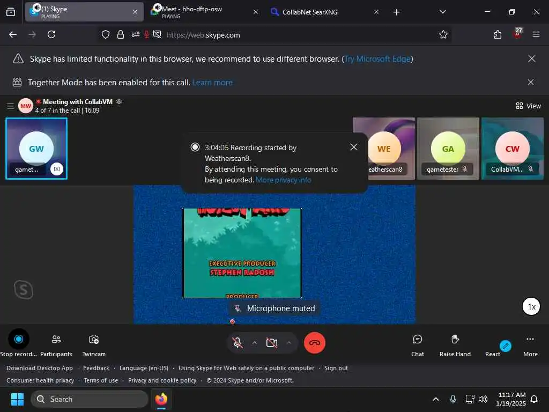Show hidden system tray icons
Screen dimensions: 549x412
435,399
